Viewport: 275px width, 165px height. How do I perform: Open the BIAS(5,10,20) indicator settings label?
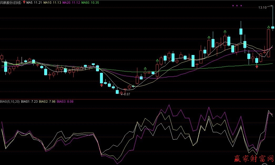[10, 101]
